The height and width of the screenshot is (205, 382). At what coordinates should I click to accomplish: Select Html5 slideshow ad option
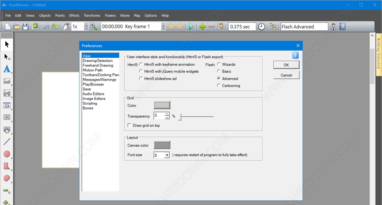click(x=141, y=79)
